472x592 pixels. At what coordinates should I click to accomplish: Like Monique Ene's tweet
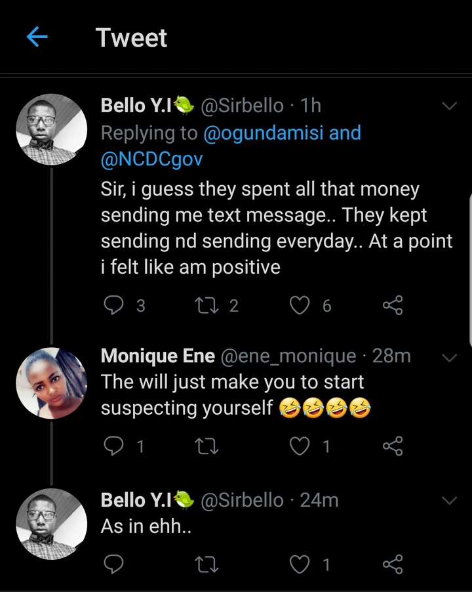coord(300,447)
